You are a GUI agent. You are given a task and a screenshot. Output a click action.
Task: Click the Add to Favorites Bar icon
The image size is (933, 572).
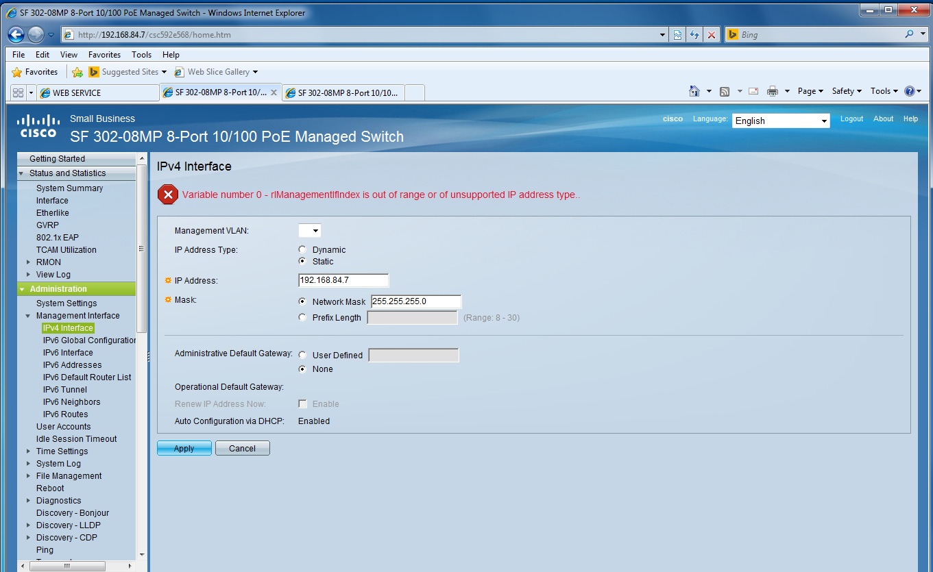(x=77, y=72)
